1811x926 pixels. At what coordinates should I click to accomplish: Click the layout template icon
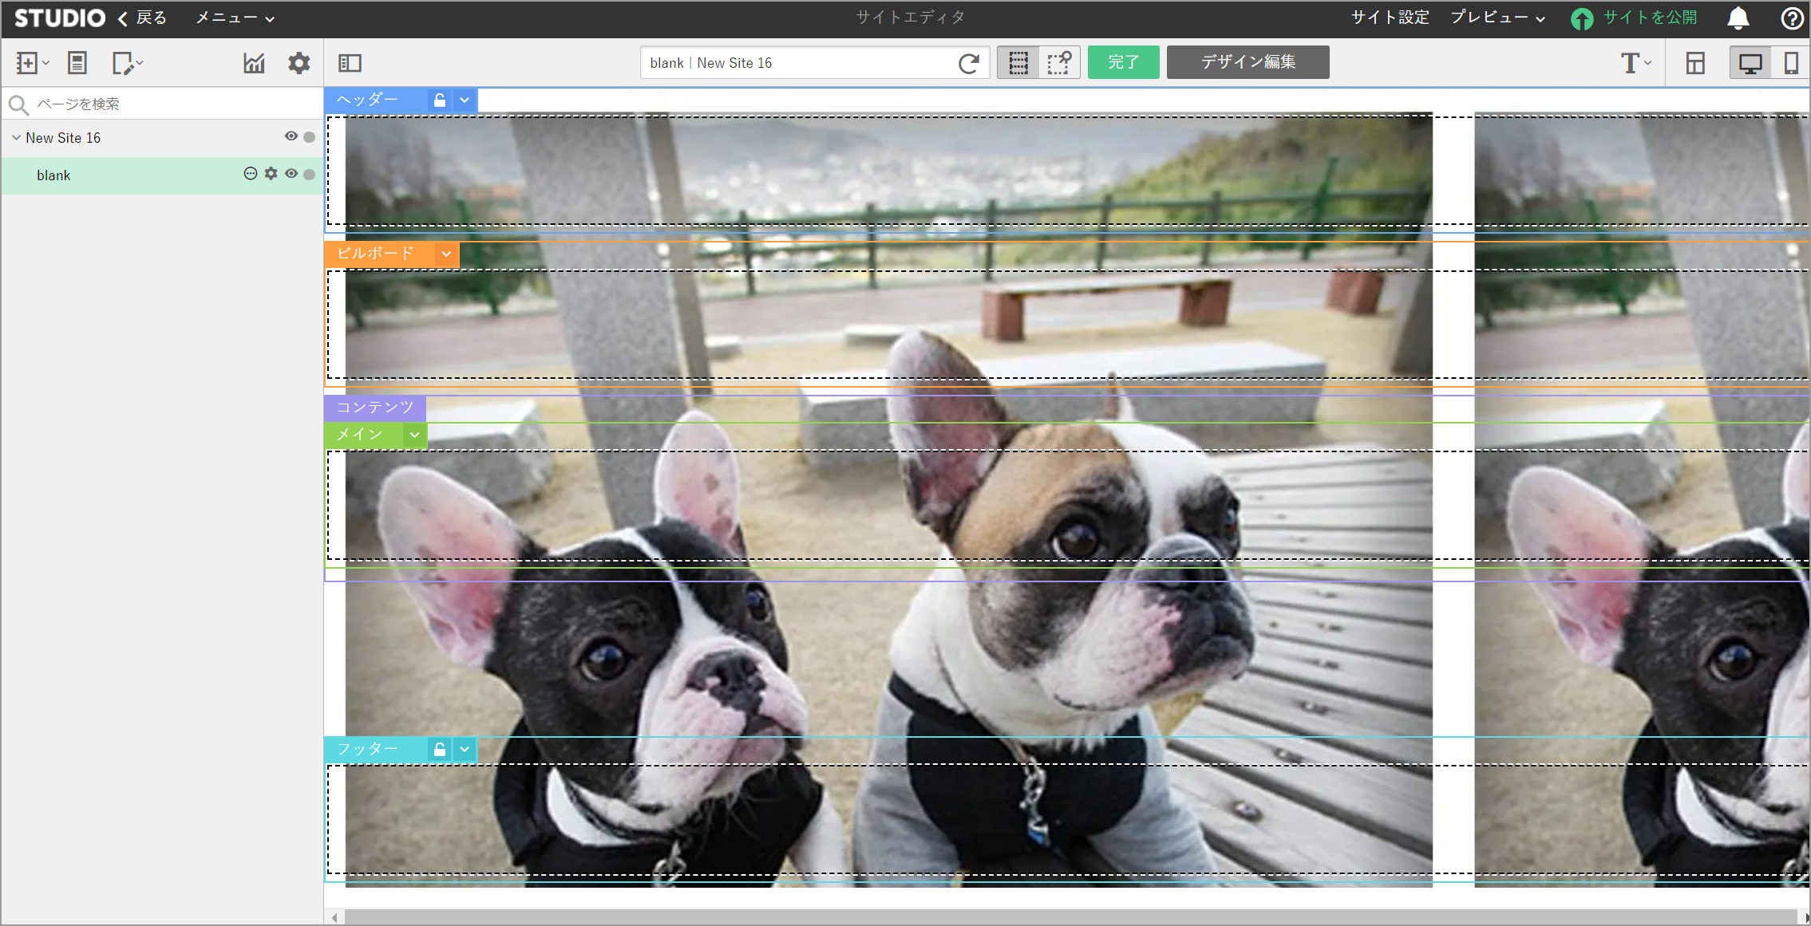[1695, 63]
